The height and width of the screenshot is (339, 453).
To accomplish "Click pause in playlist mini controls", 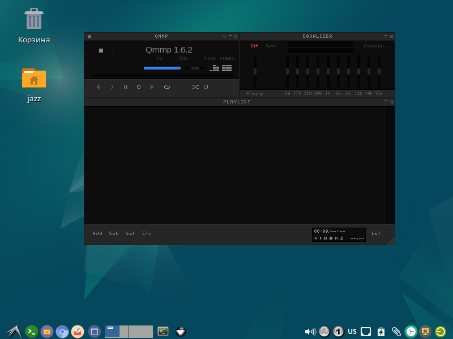I will point(325,238).
